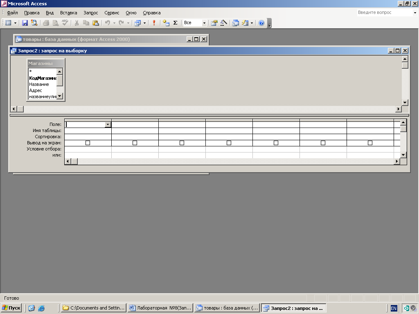Viewport: 419px width, 314px height.
Task: Click the Properties toolbar icon
Action: point(214,23)
